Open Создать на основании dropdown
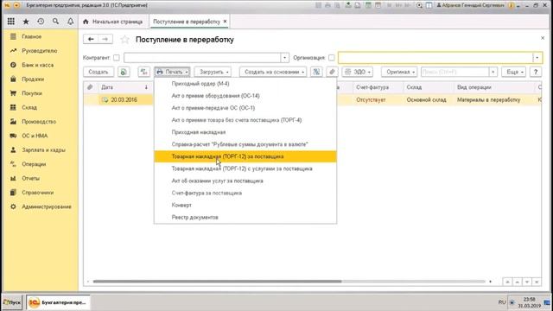This screenshot has height=311, width=553. pos(273,72)
